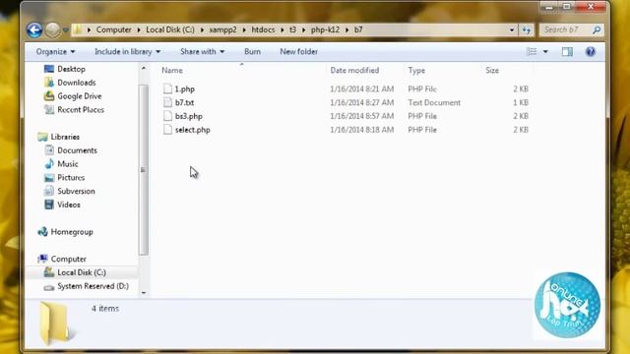Click Computer in the address path
Image resolution: width=630 pixels, height=354 pixels.
pos(114,29)
